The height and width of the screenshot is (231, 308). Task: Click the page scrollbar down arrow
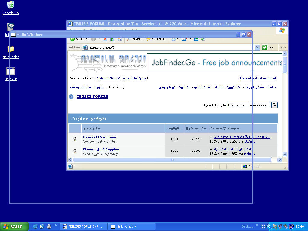[x=285, y=154]
